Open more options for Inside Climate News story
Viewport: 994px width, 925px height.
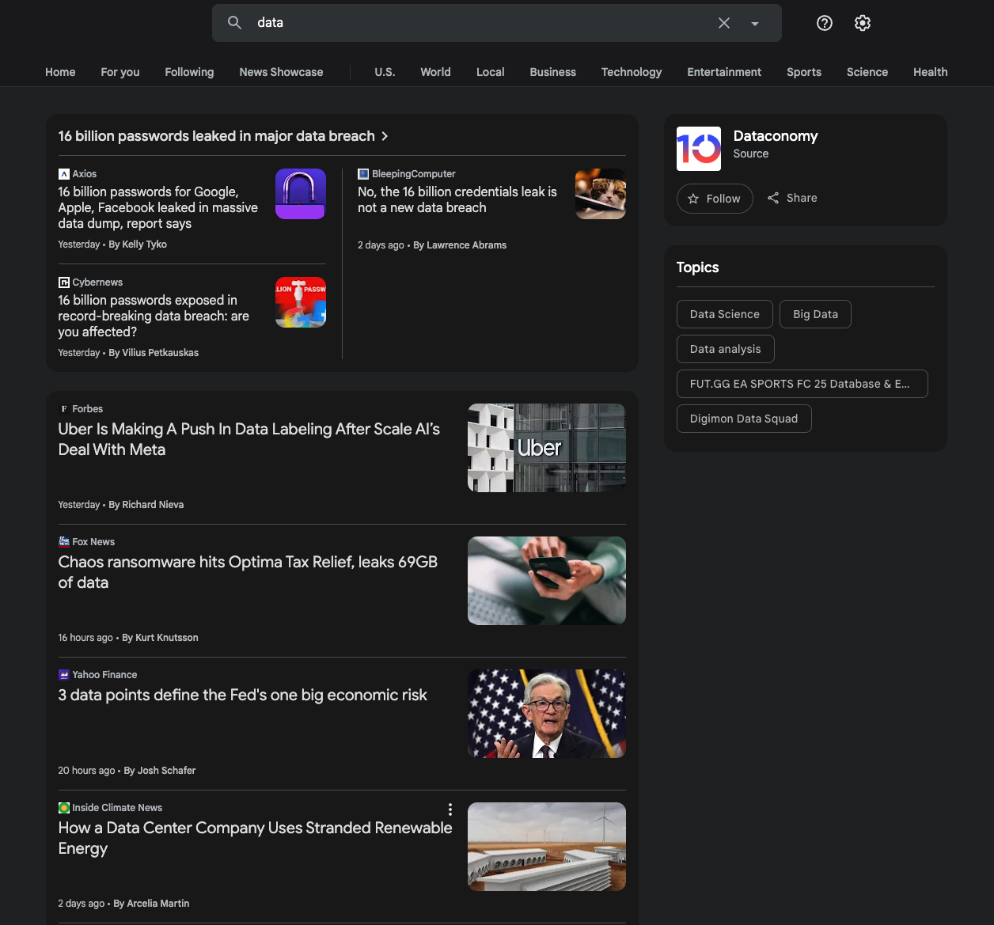[450, 809]
